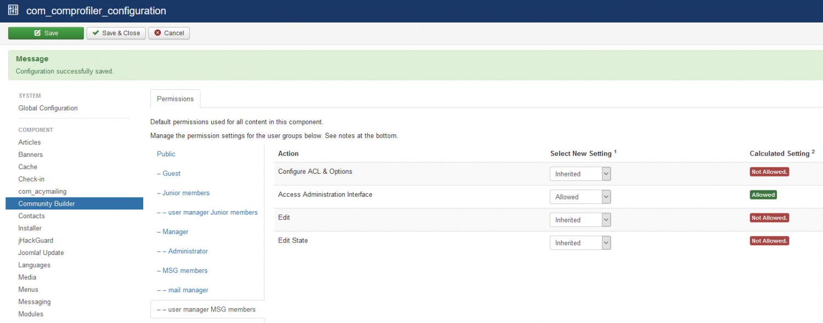Click the green Save button
The height and width of the screenshot is (323, 823).
(x=46, y=33)
